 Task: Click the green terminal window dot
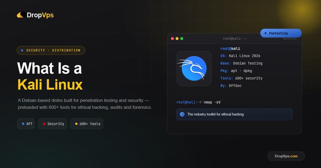182,39
